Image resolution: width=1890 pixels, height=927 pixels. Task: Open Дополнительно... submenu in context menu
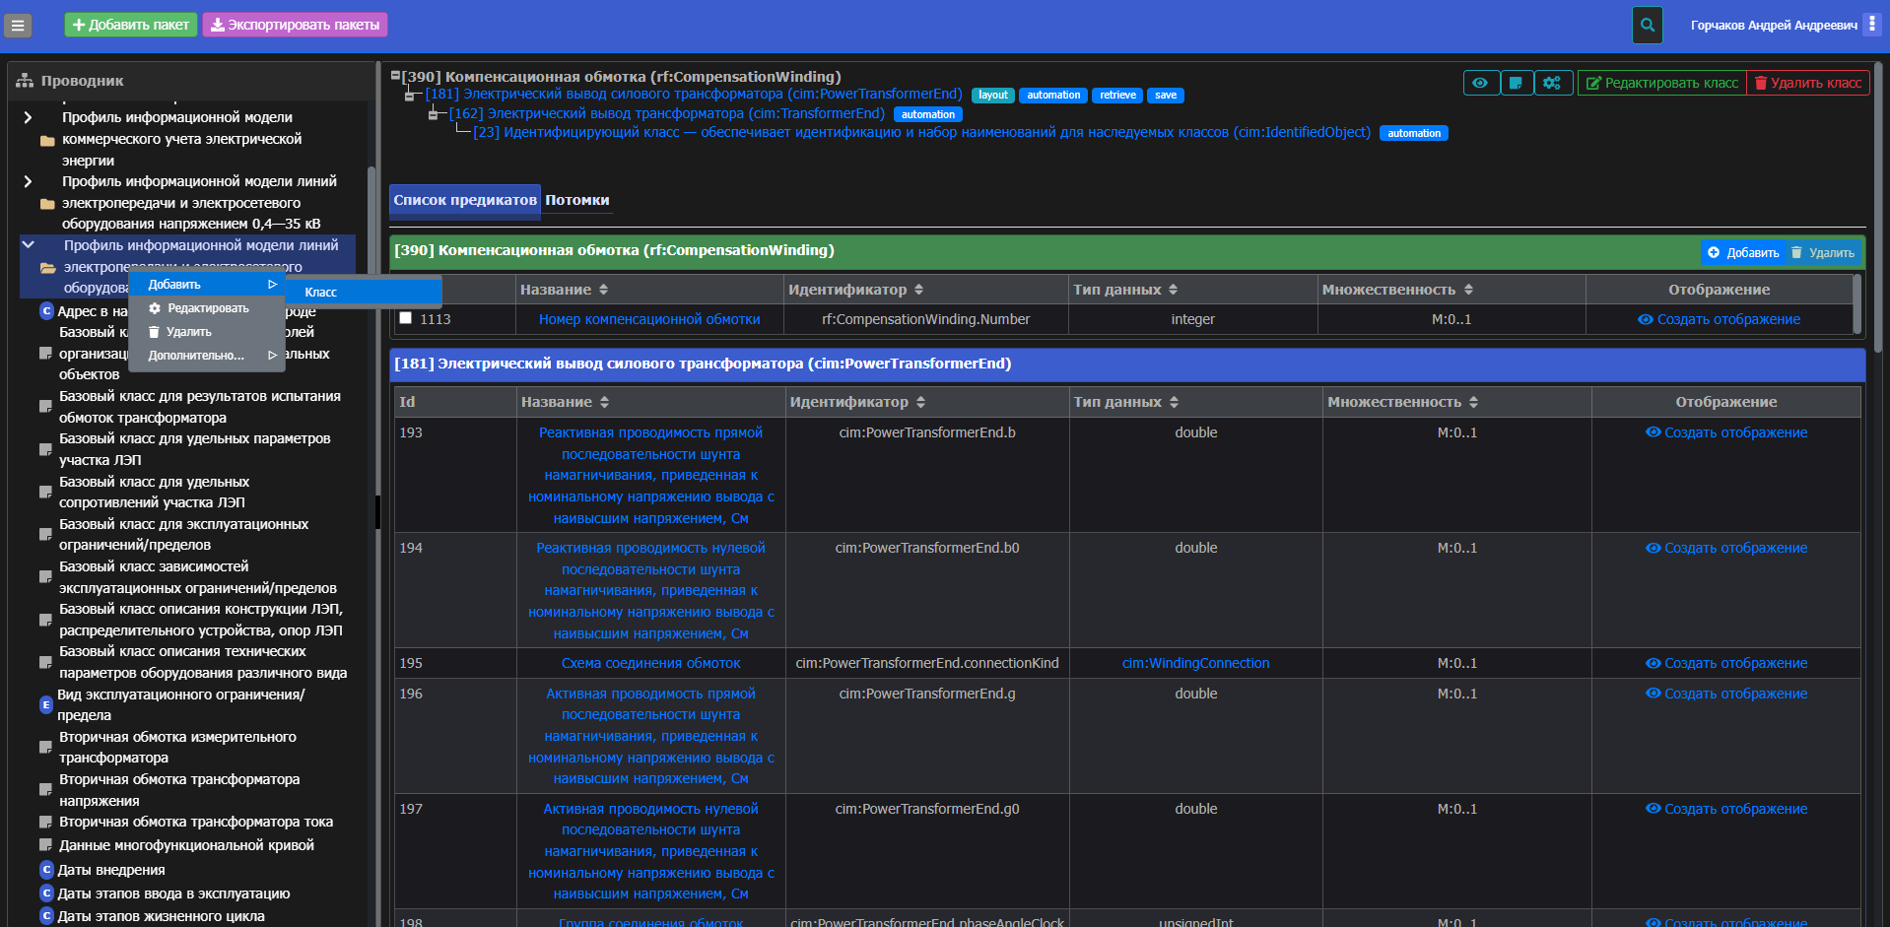207,356
